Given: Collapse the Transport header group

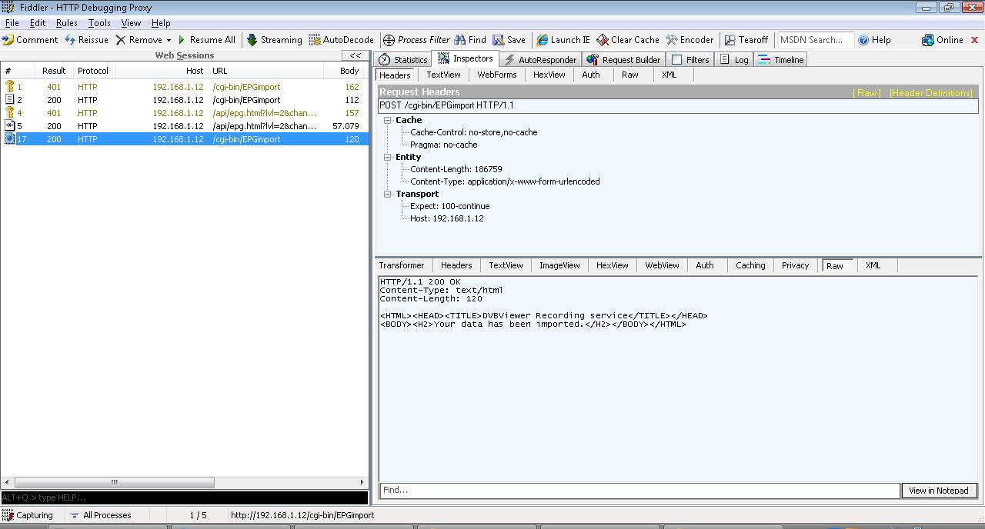Looking at the screenshot, I should pyautogui.click(x=389, y=194).
